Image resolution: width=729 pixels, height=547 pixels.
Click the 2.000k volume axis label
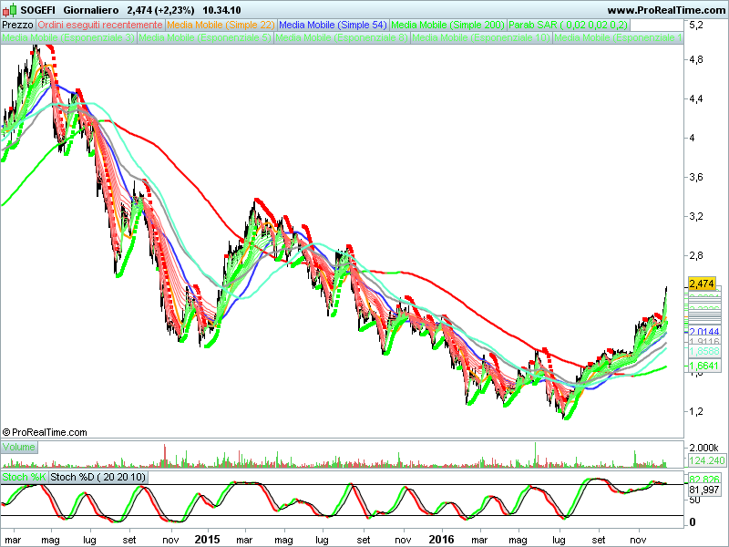point(703,448)
